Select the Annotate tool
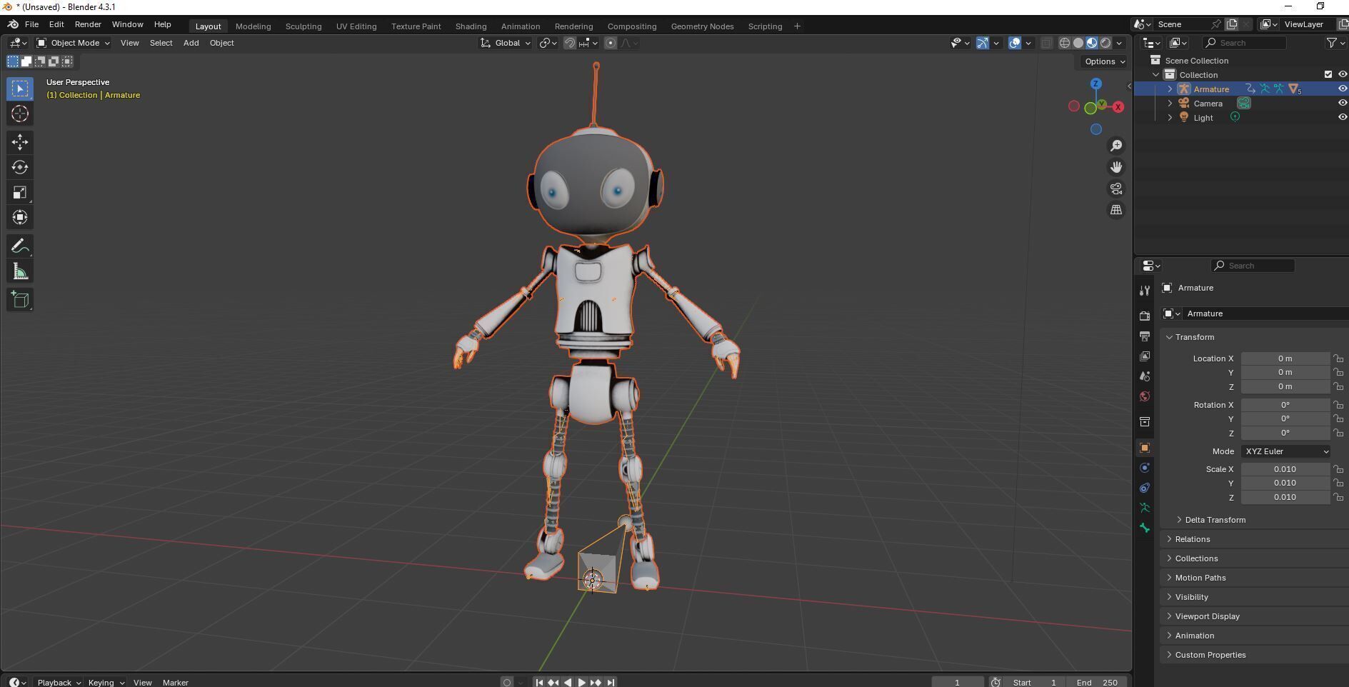 click(20, 246)
